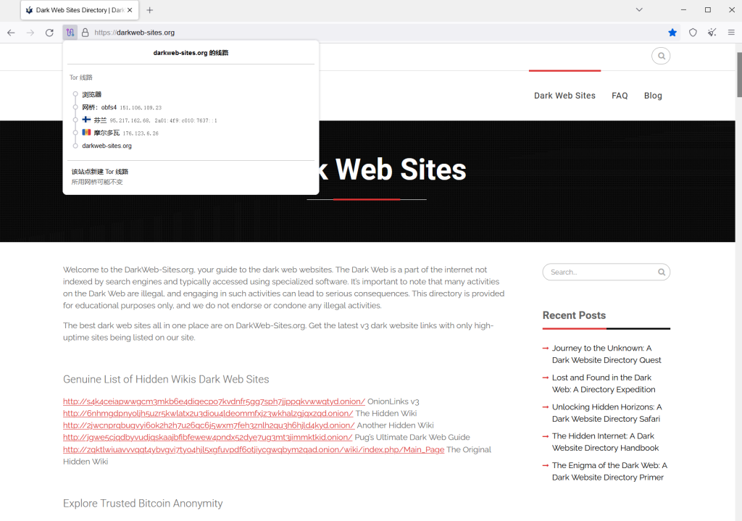
Task: Click the vertical page scrollbar
Action: pyautogui.click(x=738, y=290)
